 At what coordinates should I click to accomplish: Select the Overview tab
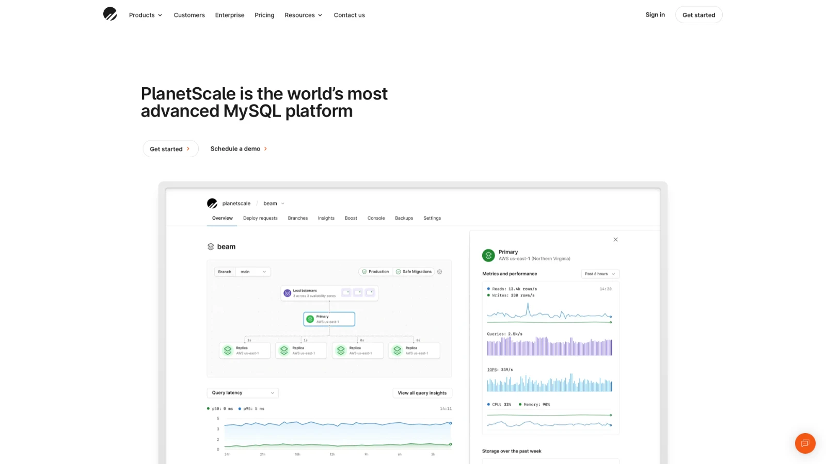(x=223, y=218)
